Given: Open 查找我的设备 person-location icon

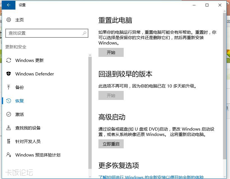Looking at the screenshot, I should pos(8,128).
